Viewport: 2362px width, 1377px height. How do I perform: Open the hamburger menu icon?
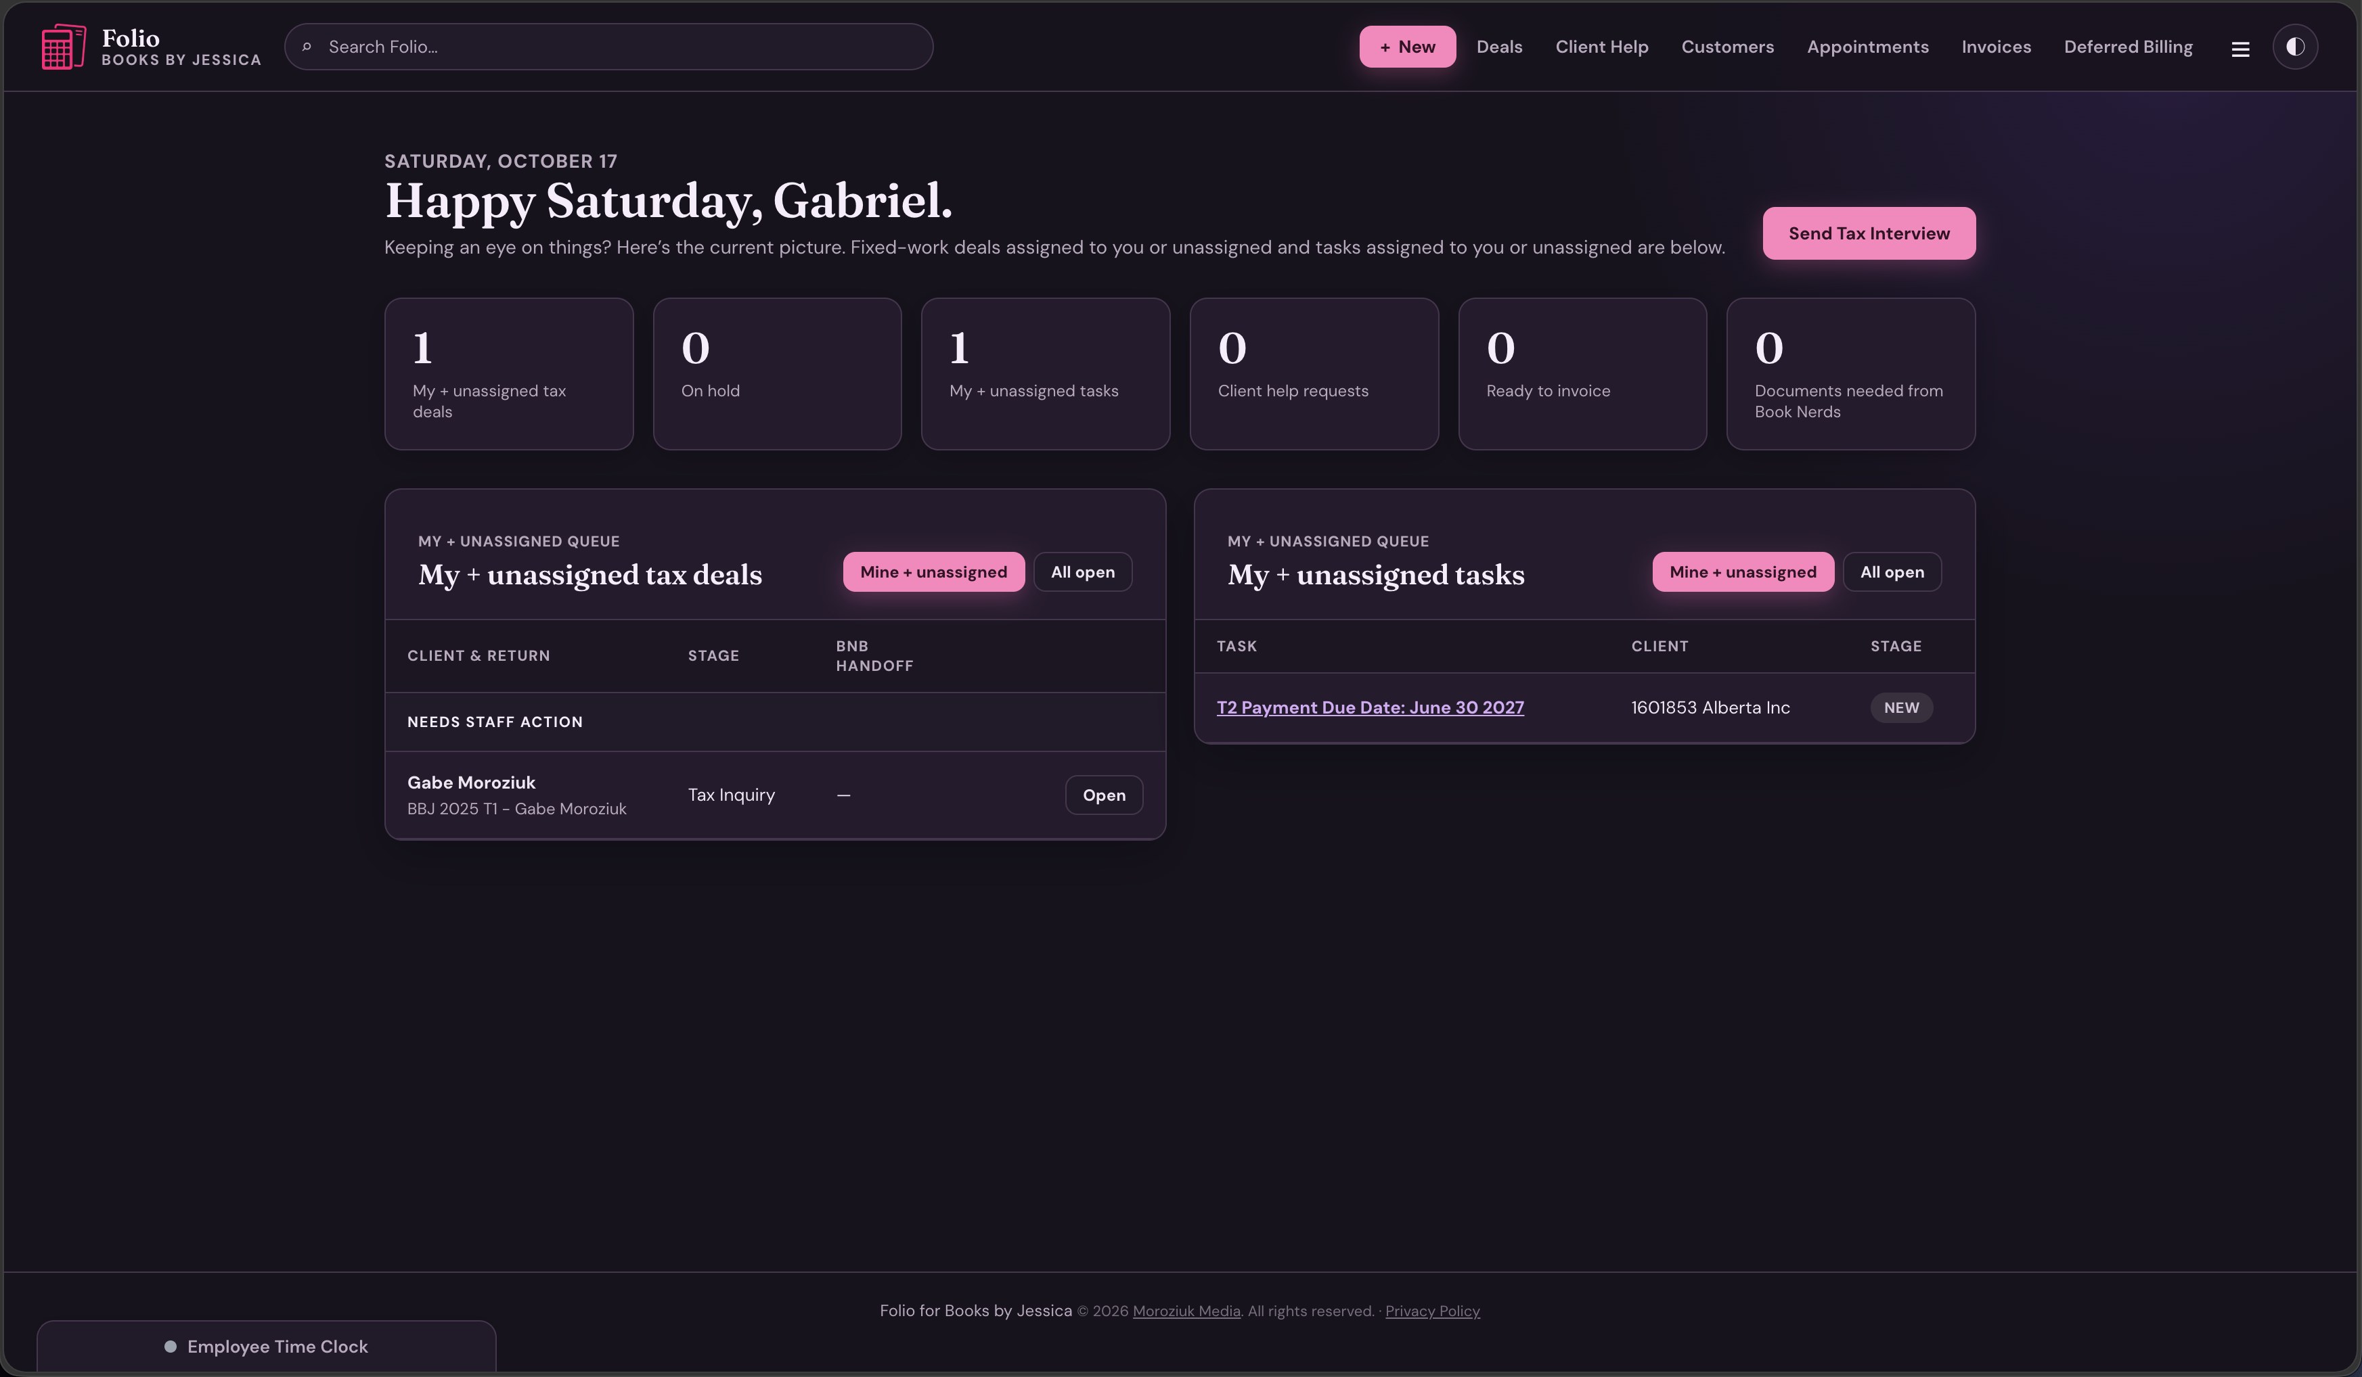[x=2240, y=49]
